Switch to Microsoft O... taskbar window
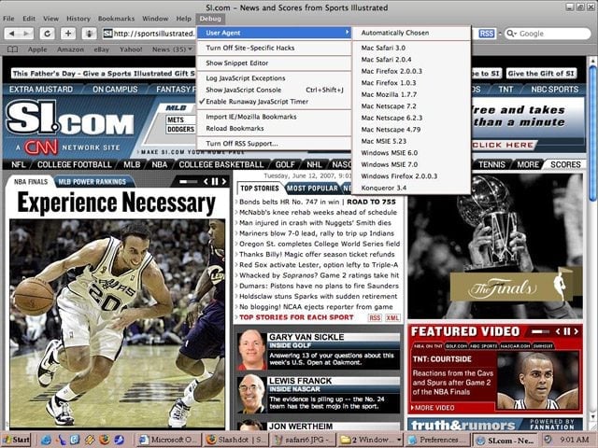The image size is (598, 448). (169, 440)
